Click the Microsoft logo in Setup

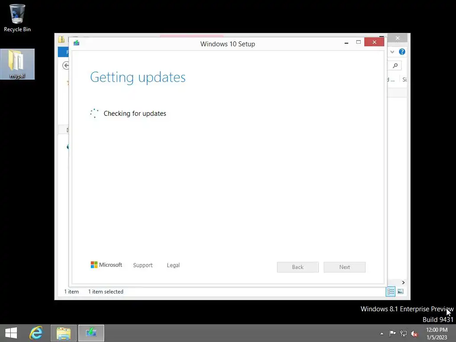click(106, 265)
